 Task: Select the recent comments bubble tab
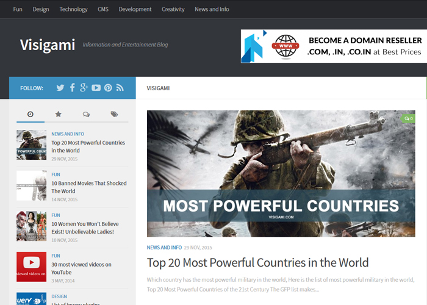[87, 114]
